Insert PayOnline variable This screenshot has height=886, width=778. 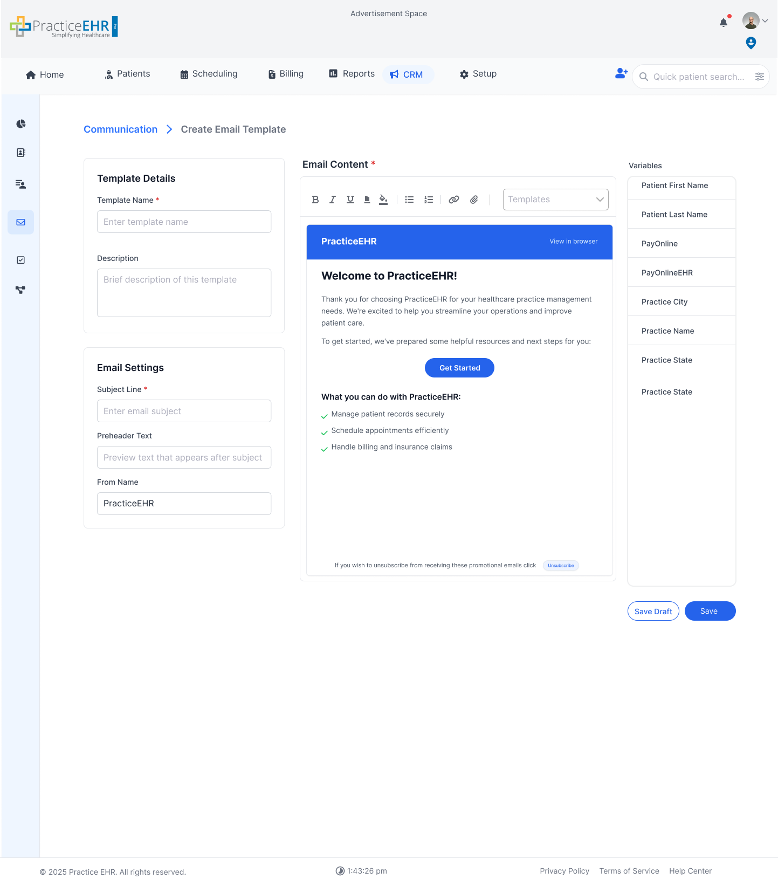coord(681,244)
